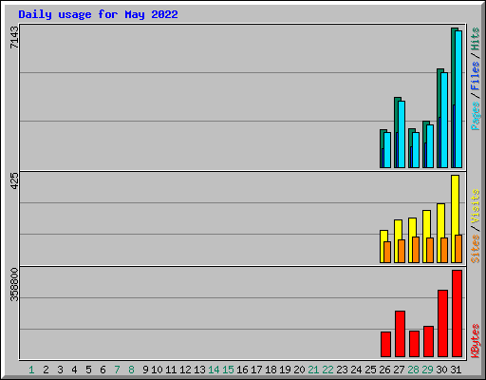
Task: Click day 23 on the x-axis
Action: (x=342, y=370)
